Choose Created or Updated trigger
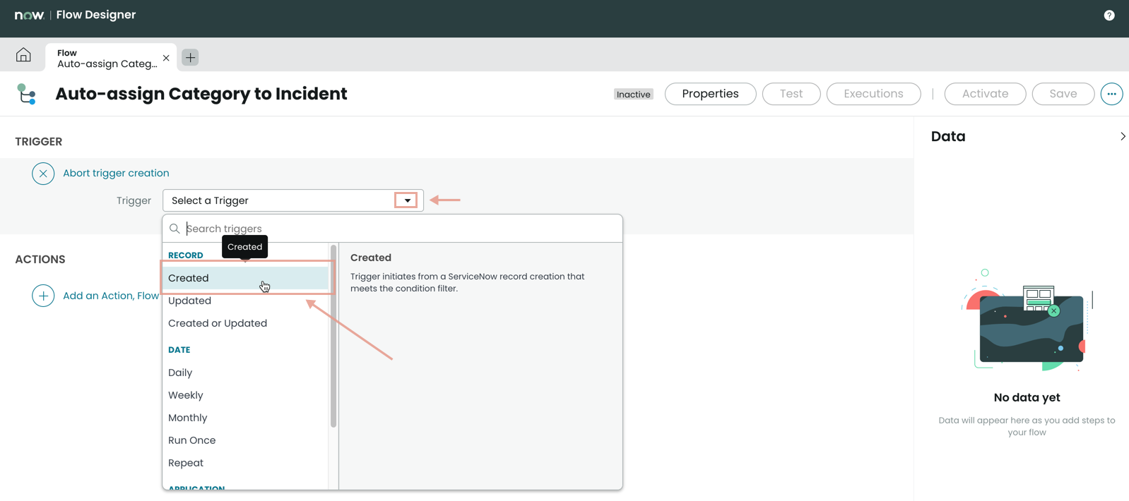Viewport: 1129px width, 501px height. tap(246, 323)
